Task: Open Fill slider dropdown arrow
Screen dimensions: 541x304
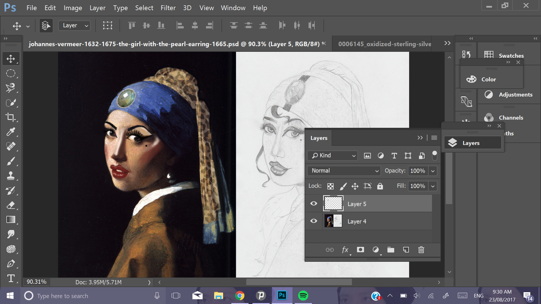Action: click(433, 186)
